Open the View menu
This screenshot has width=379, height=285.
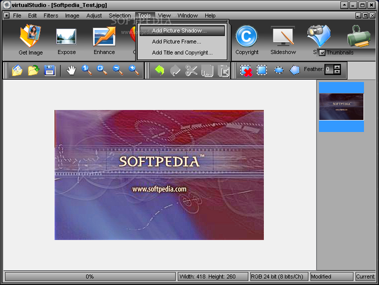(x=164, y=15)
